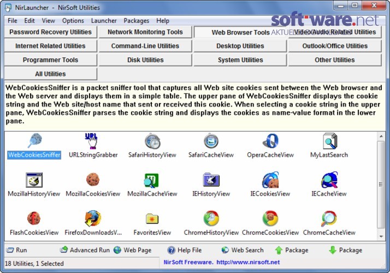Click the "18 Utilities, 1 Selected" status text
Image resolution: width=390 pixels, height=273 pixels.
tap(34, 263)
